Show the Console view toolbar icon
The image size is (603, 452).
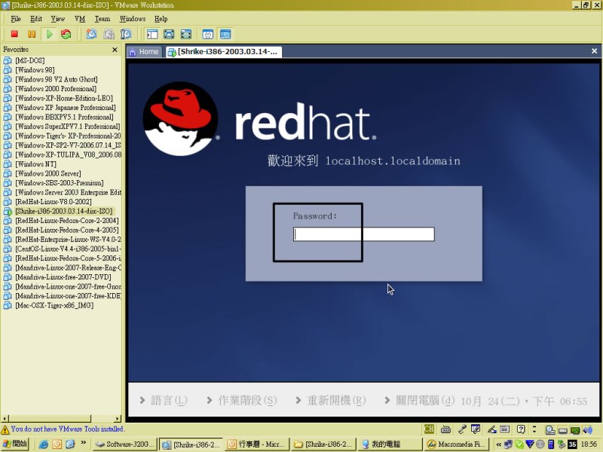(225, 34)
